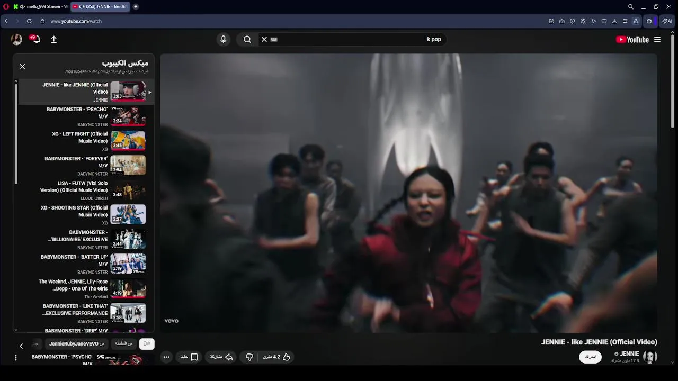Open the extensions cube icon
Image resolution: width=678 pixels, height=381 pixels.
(x=649, y=21)
